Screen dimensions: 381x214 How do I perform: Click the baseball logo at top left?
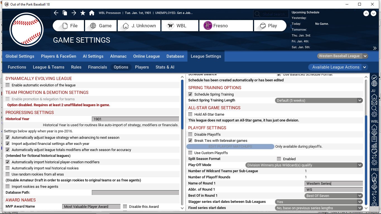[26, 30]
